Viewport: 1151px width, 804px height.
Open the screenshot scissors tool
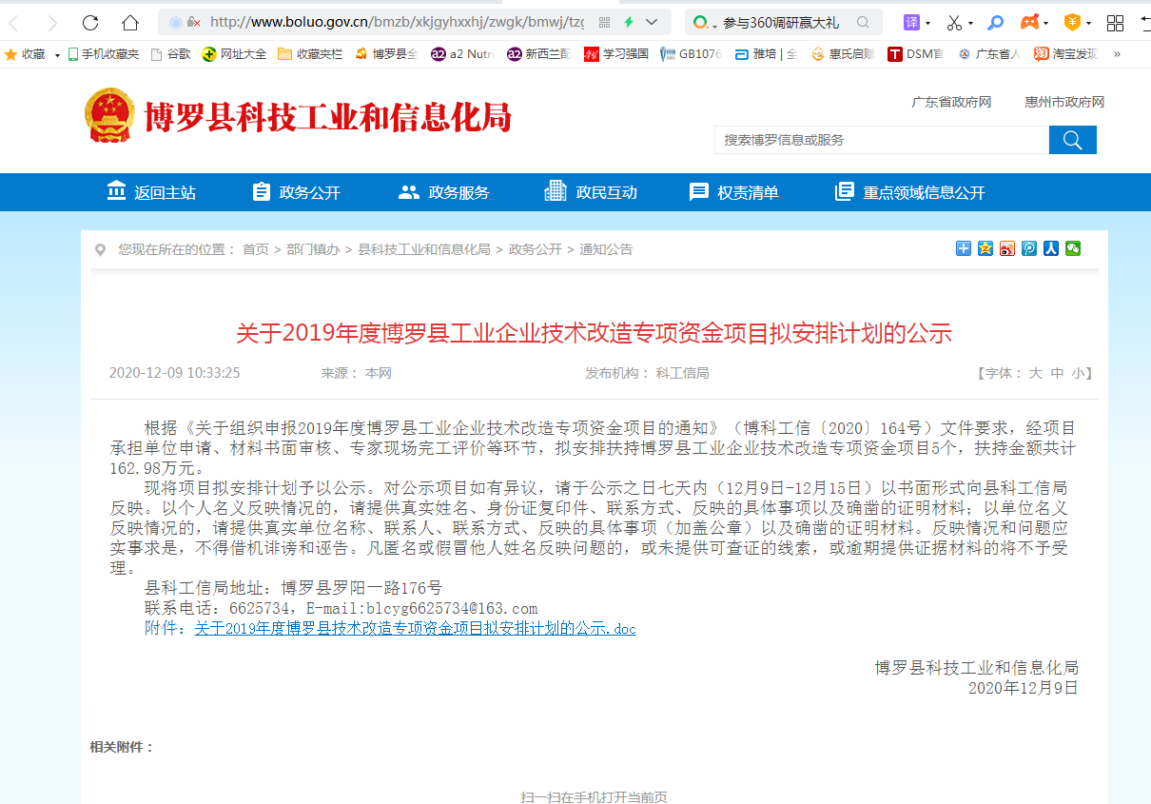954,22
